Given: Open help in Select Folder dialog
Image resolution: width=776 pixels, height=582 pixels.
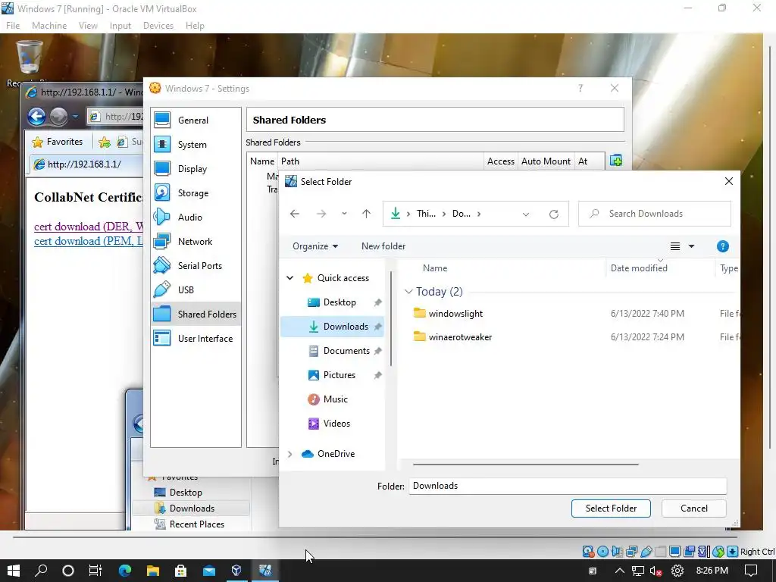Looking at the screenshot, I should (x=722, y=246).
